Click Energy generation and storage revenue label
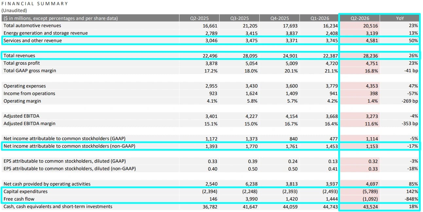 click(x=45, y=33)
